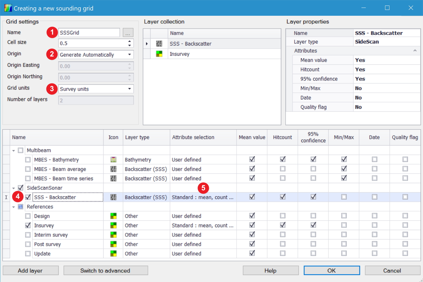
Task: Toggle Min/Max checkbox for SSS - Backscatter row
Action: (344, 197)
